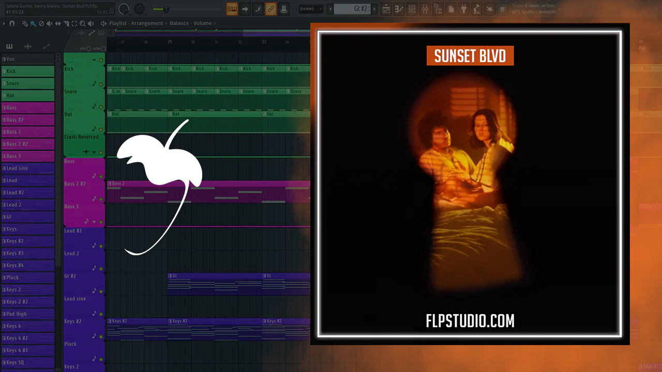Open the (none) snap dropdown

point(311,9)
